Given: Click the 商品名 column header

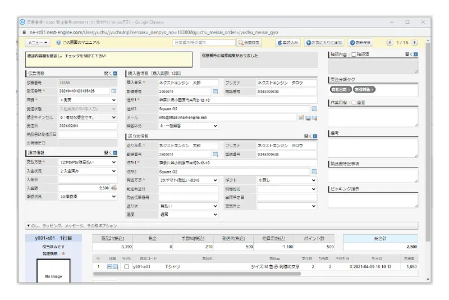Looking at the screenshot, I should pos(207,258).
